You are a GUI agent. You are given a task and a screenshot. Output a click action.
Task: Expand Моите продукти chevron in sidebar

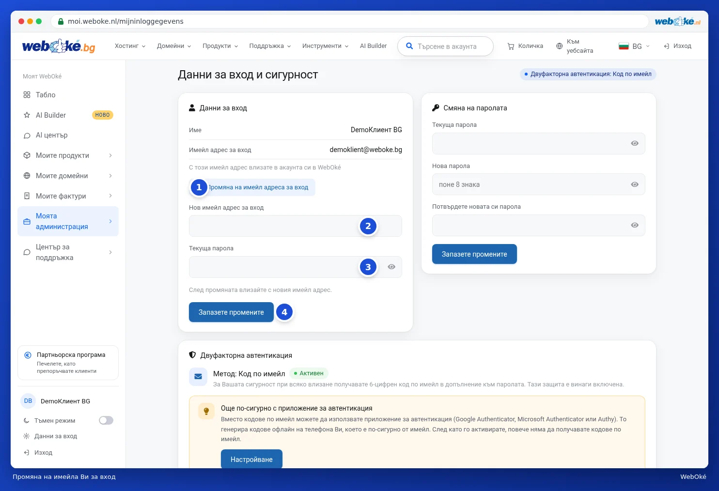tap(110, 155)
